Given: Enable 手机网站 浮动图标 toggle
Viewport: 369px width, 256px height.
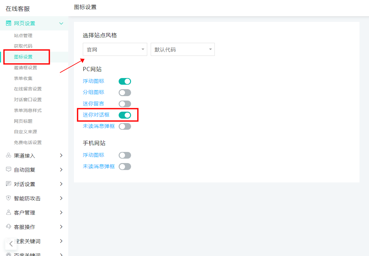Looking at the screenshot, I should [125, 155].
